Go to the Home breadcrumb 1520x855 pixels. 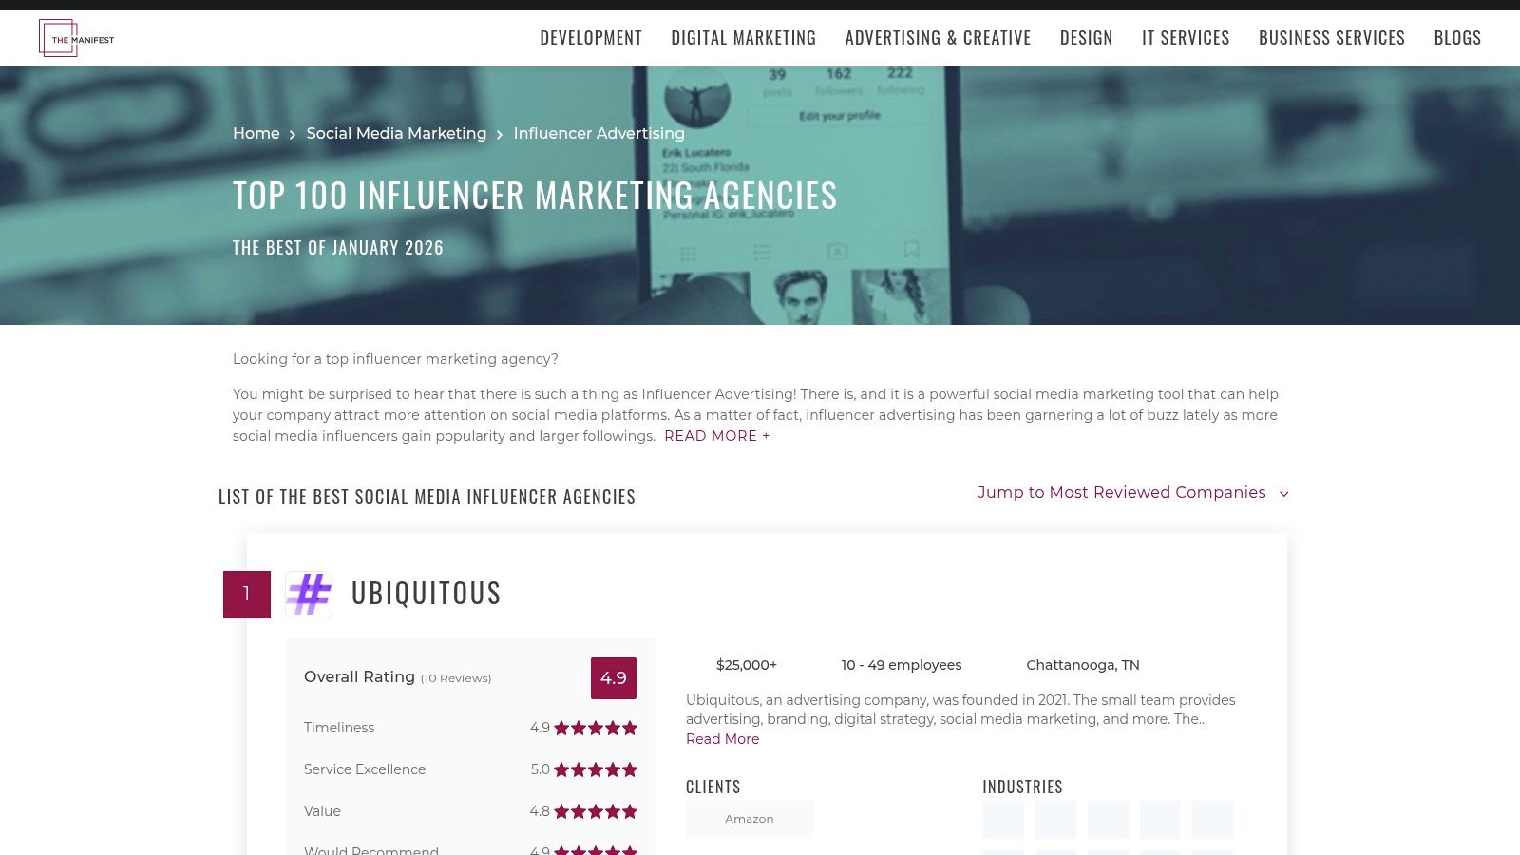coord(256,134)
